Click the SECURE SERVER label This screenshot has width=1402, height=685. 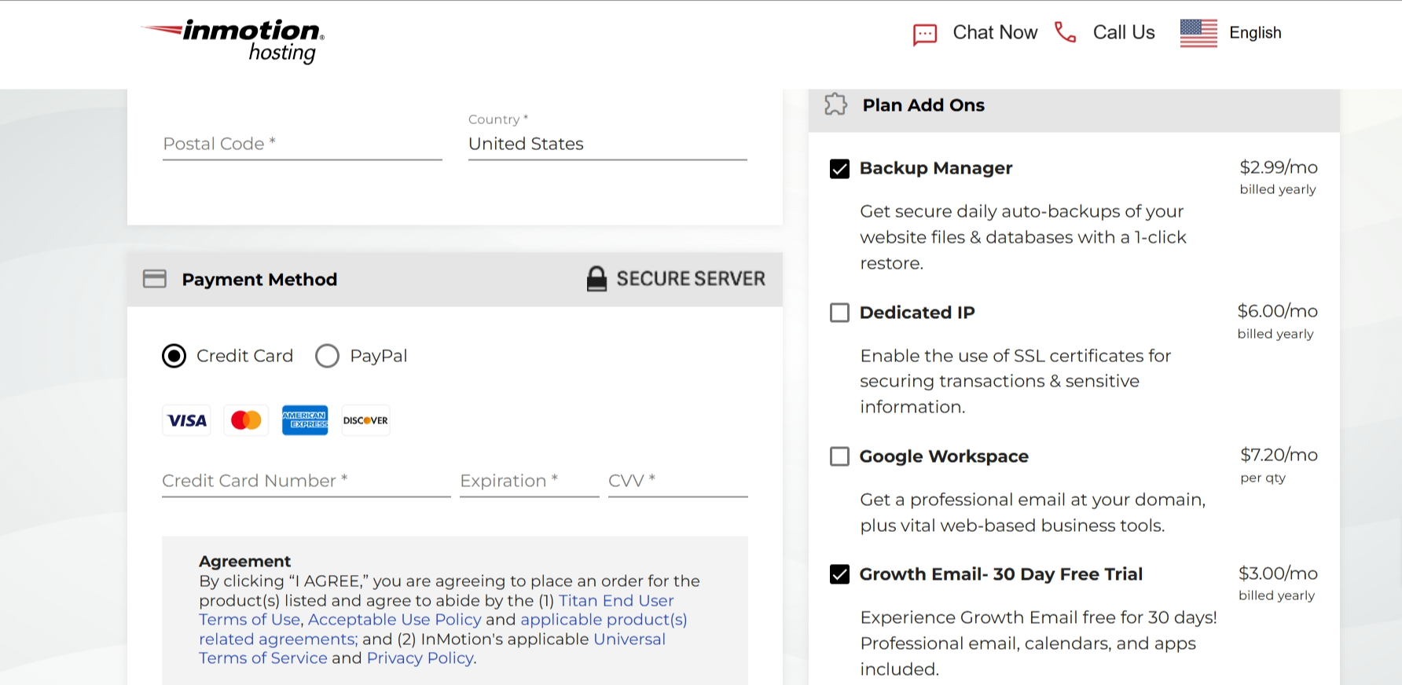point(691,279)
